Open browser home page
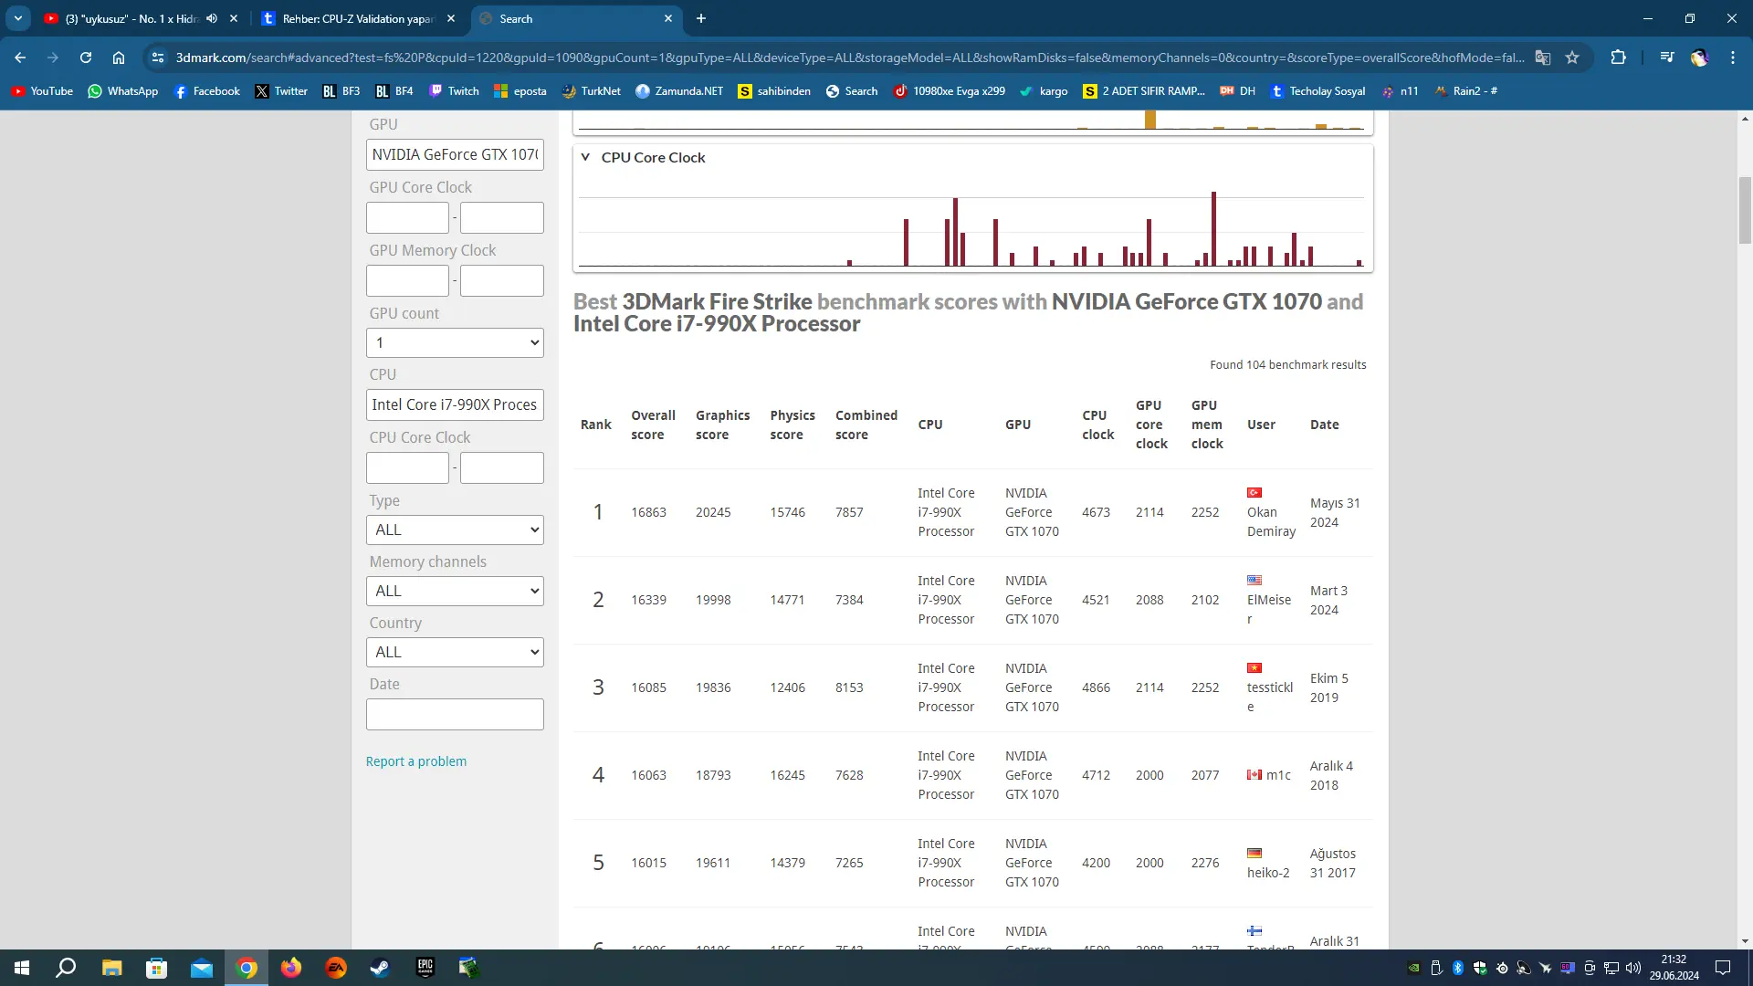 click(119, 58)
